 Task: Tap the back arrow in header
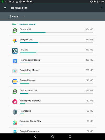click(x=5, y=8)
